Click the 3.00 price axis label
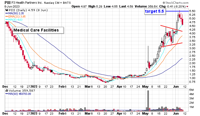Screen dimensions: 200x116 tap(192, 48)
